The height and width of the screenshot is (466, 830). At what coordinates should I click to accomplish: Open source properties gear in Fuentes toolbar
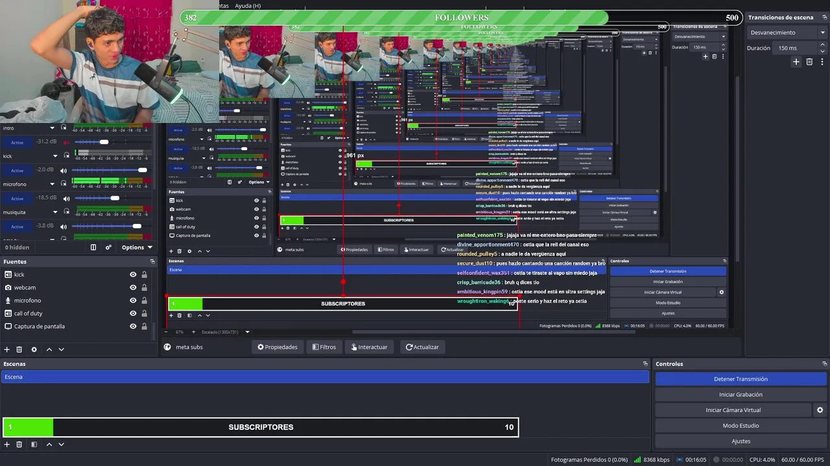[x=34, y=349]
